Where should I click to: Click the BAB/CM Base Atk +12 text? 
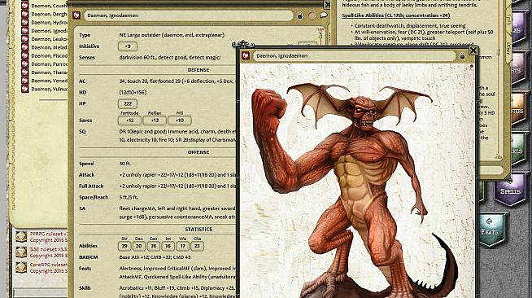click(x=155, y=257)
